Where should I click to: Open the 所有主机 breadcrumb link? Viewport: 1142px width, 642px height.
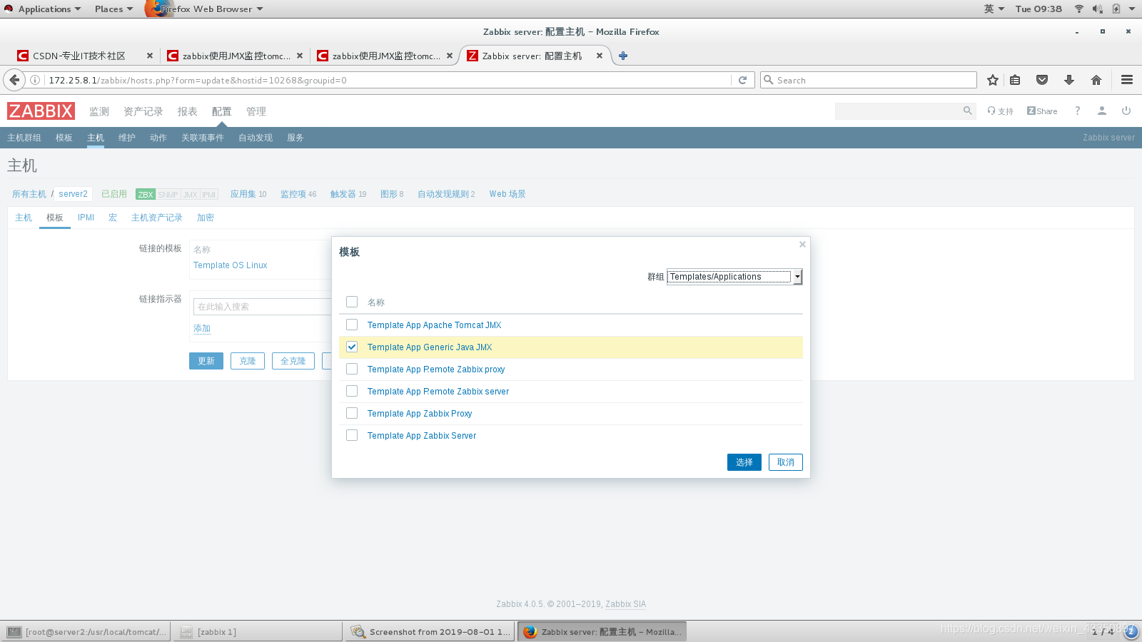click(x=29, y=194)
